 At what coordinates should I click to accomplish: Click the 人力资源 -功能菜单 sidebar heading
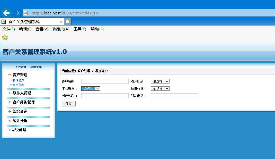point(28,67)
